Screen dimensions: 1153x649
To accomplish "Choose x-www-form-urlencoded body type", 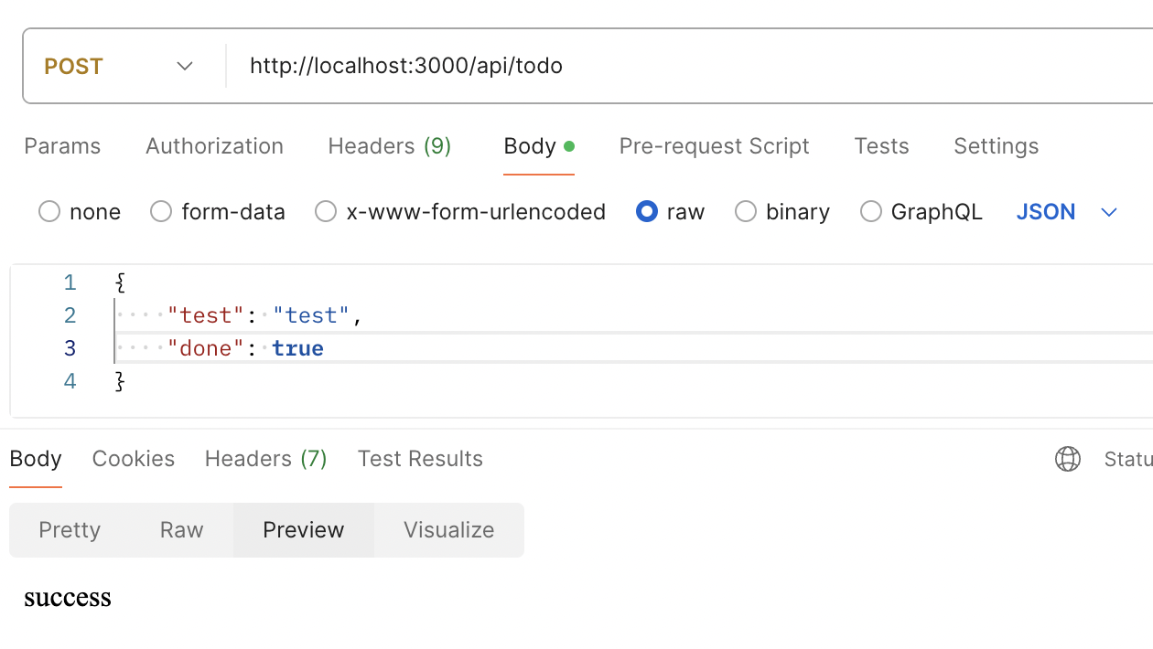I will pyautogui.click(x=326, y=212).
